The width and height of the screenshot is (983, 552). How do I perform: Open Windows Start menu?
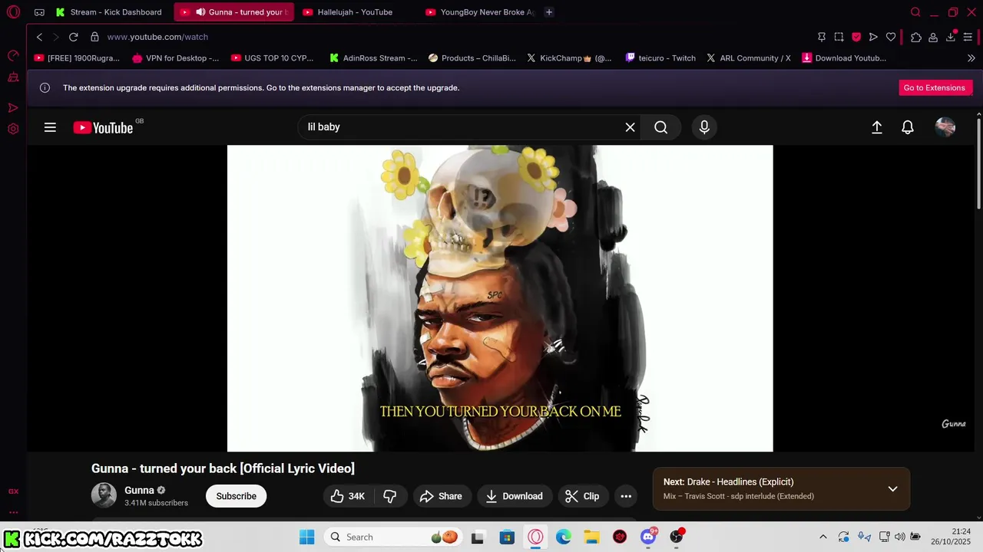point(306,537)
